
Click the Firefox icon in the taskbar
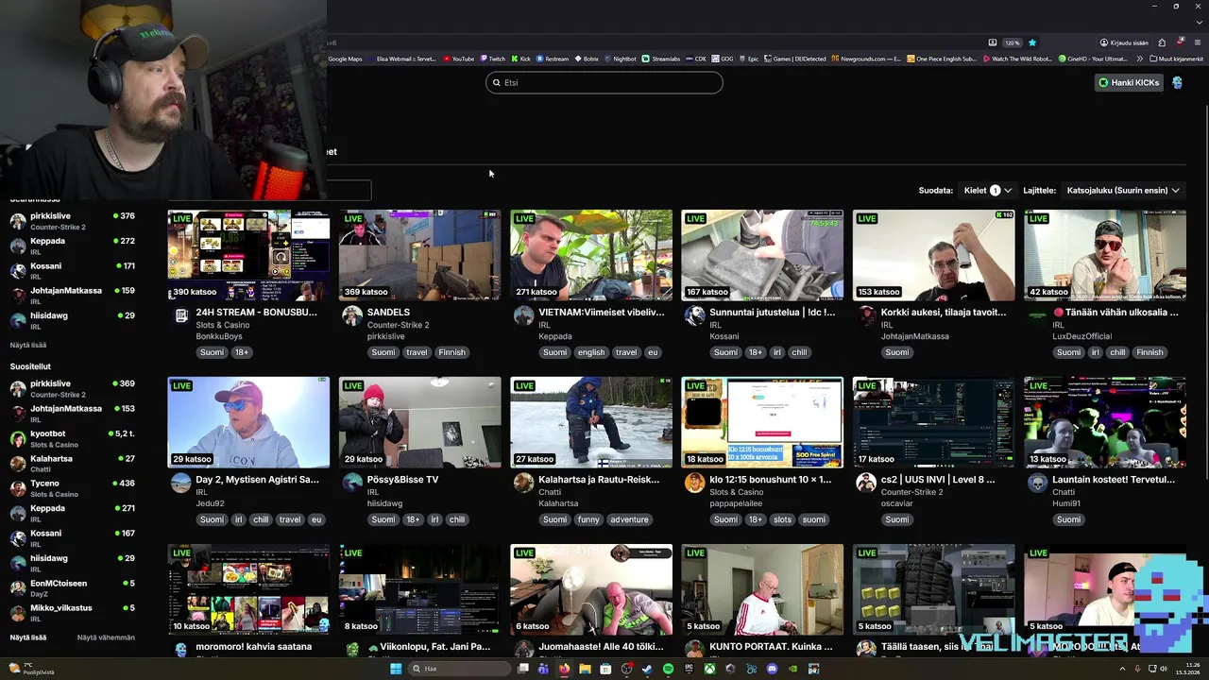tap(564, 669)
